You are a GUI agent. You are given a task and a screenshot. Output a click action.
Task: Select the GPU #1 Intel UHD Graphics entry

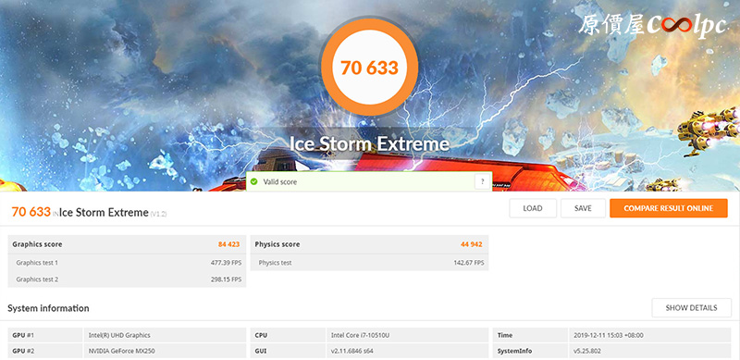point(127,335)
